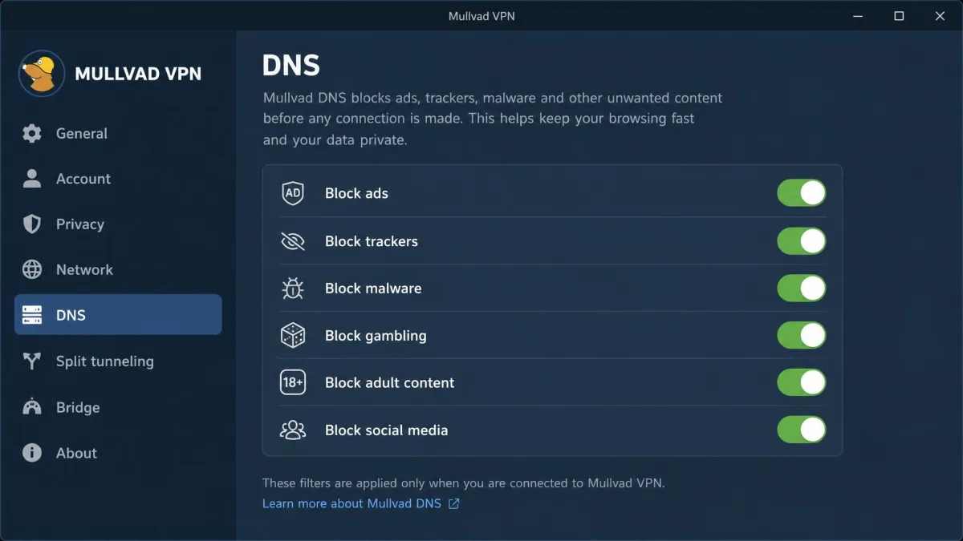Click the filters applied only when connected note

click(464, 483)
